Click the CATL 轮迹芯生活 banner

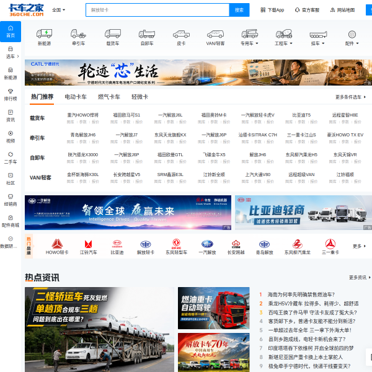(x=198, y=73)
